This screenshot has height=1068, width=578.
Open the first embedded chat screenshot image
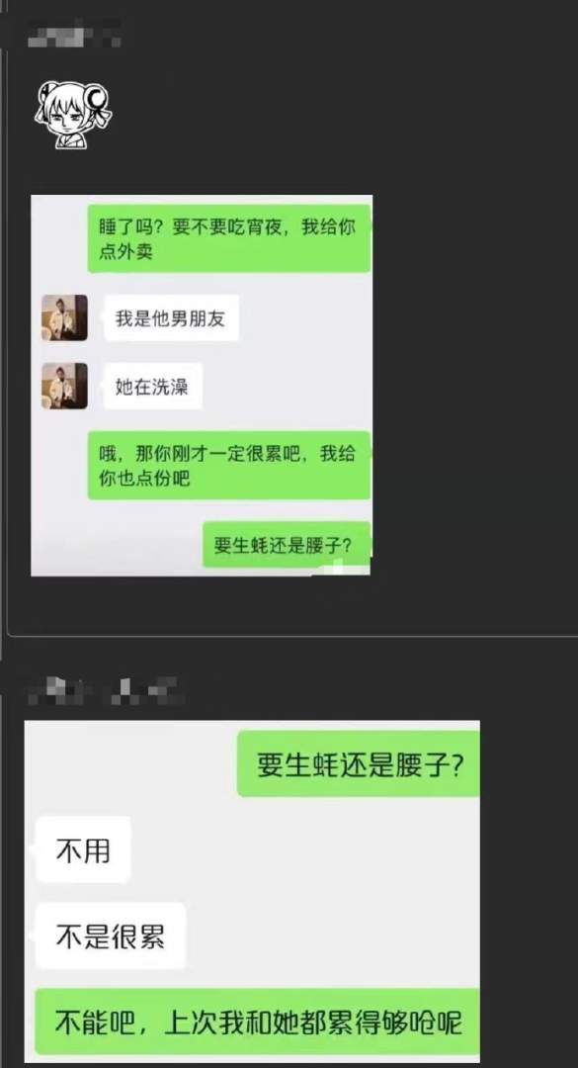[x=202, y=386]
